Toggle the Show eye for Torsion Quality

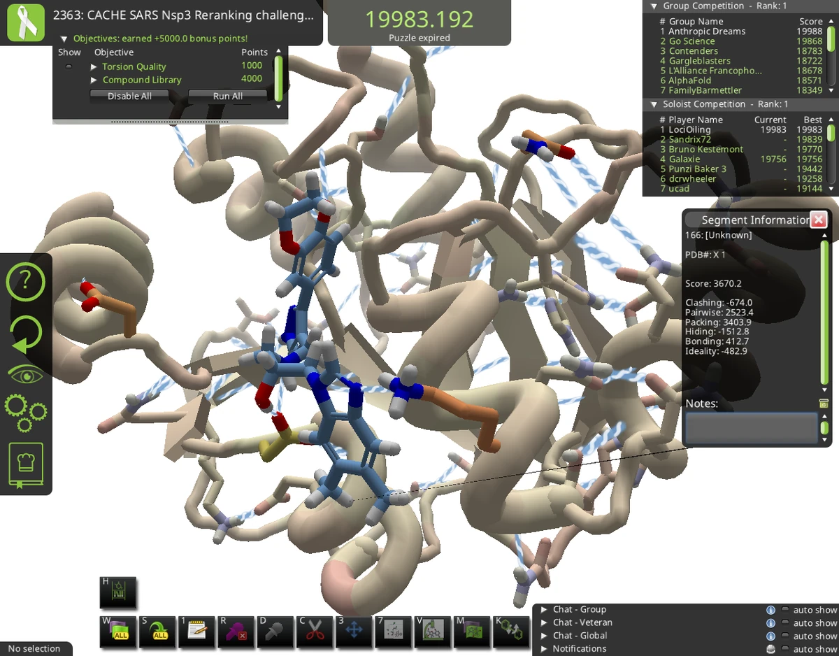(69, 66)
